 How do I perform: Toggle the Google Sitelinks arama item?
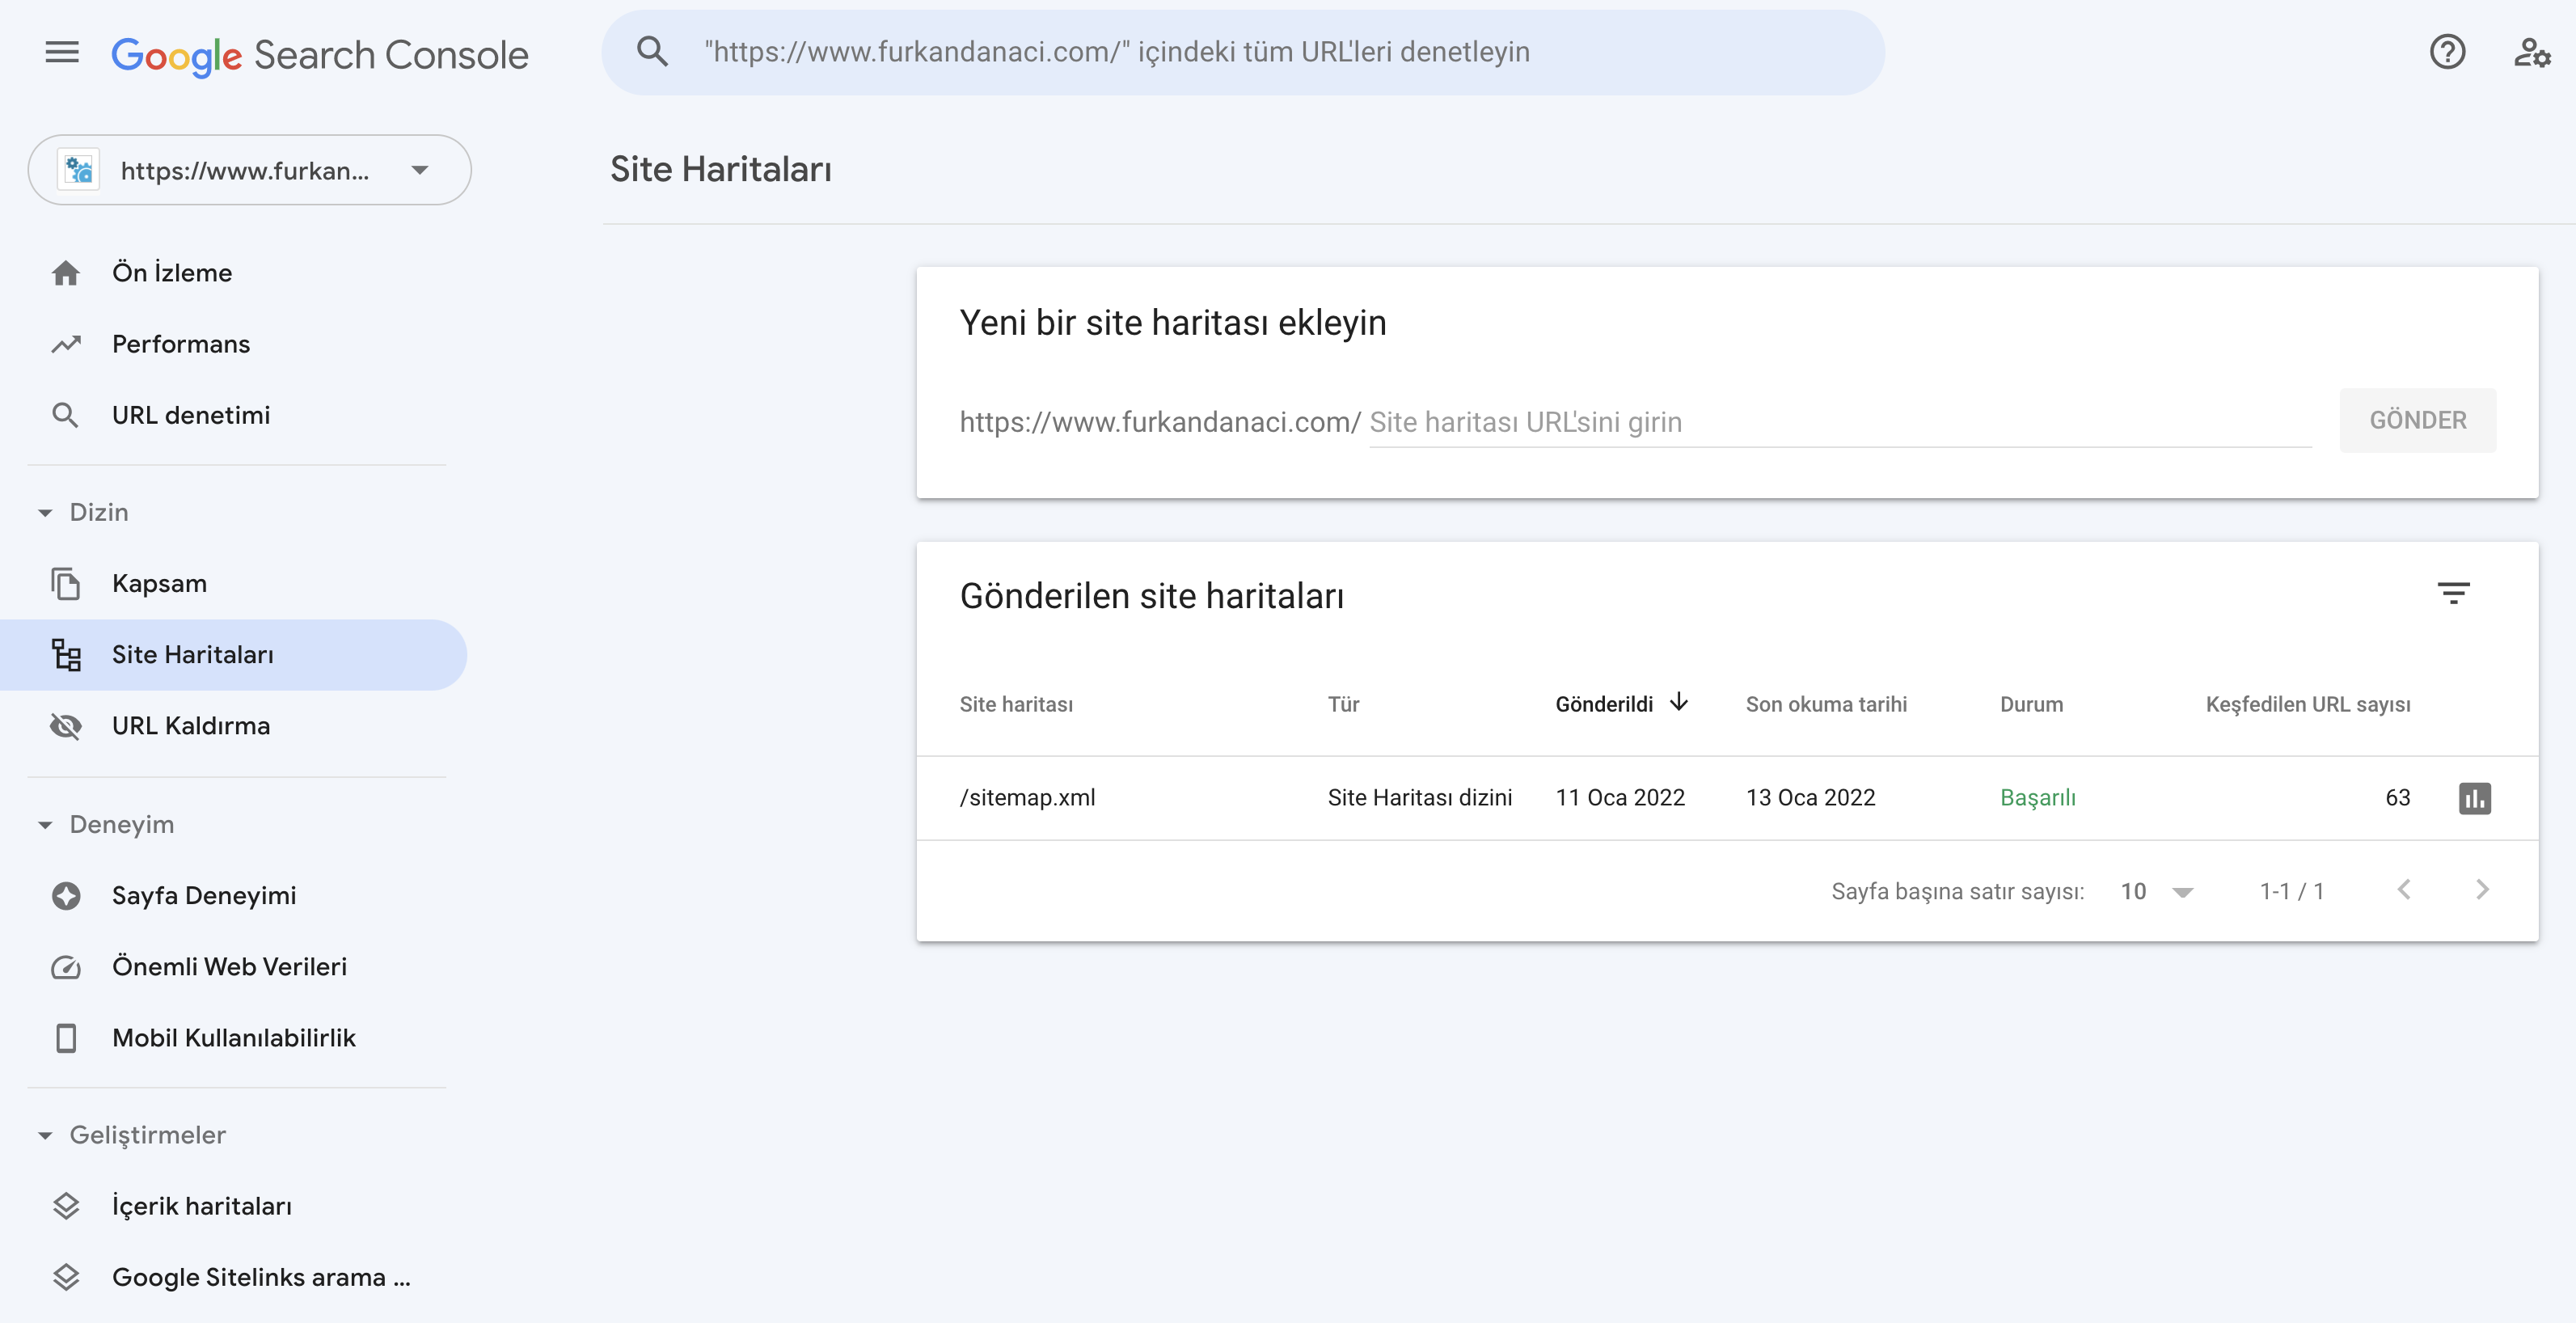tap(260, 1276)
